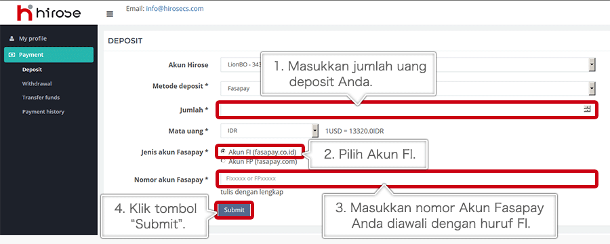Open the Withdrawal page
The height and width of the screenshot is (244, 610).
pos(37,83)
